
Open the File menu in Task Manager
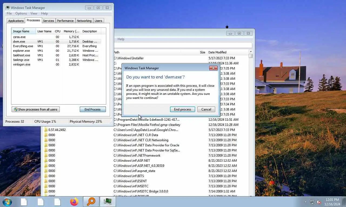click(9, 13)
